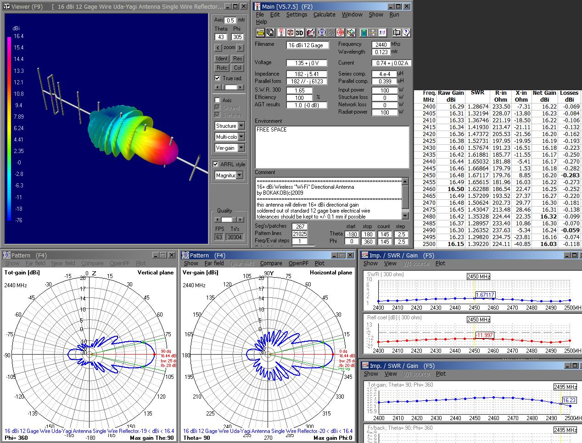Click the open file folder icon

pyautogui.click(x=260, y=33)
